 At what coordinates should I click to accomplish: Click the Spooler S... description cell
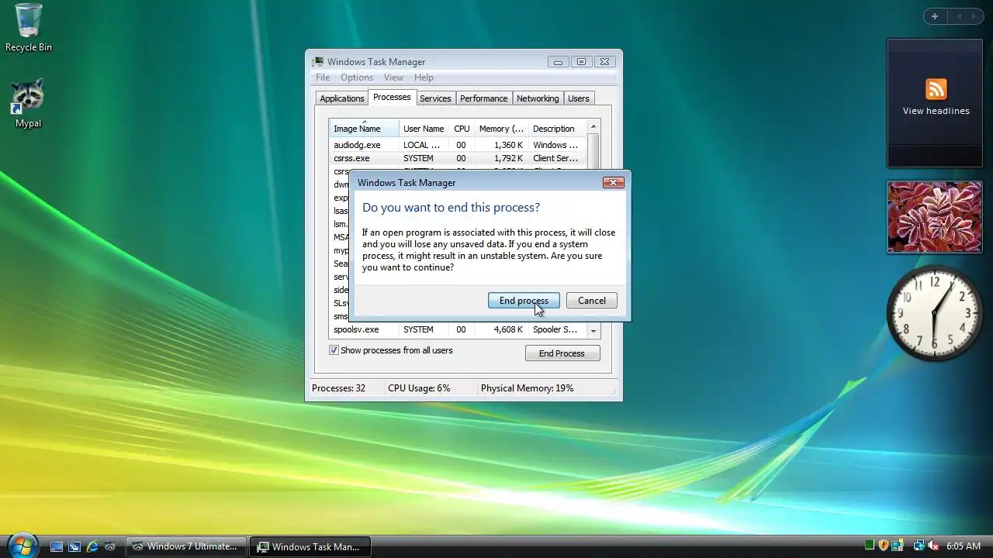pos(555,329)
